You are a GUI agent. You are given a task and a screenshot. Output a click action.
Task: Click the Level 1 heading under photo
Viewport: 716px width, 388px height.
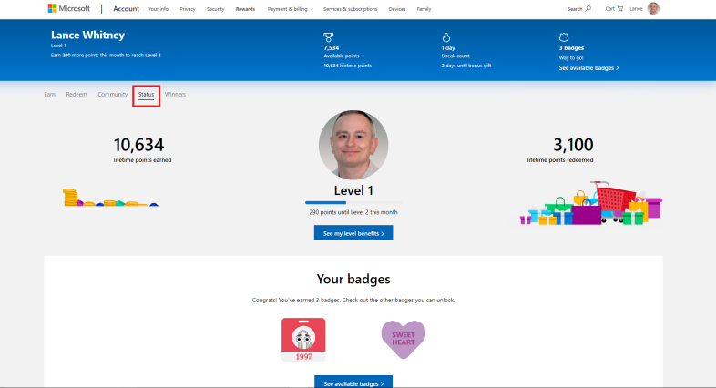353,190
